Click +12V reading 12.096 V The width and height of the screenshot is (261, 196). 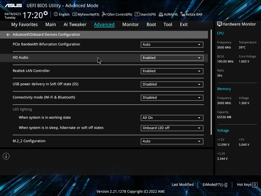point(223,145)
